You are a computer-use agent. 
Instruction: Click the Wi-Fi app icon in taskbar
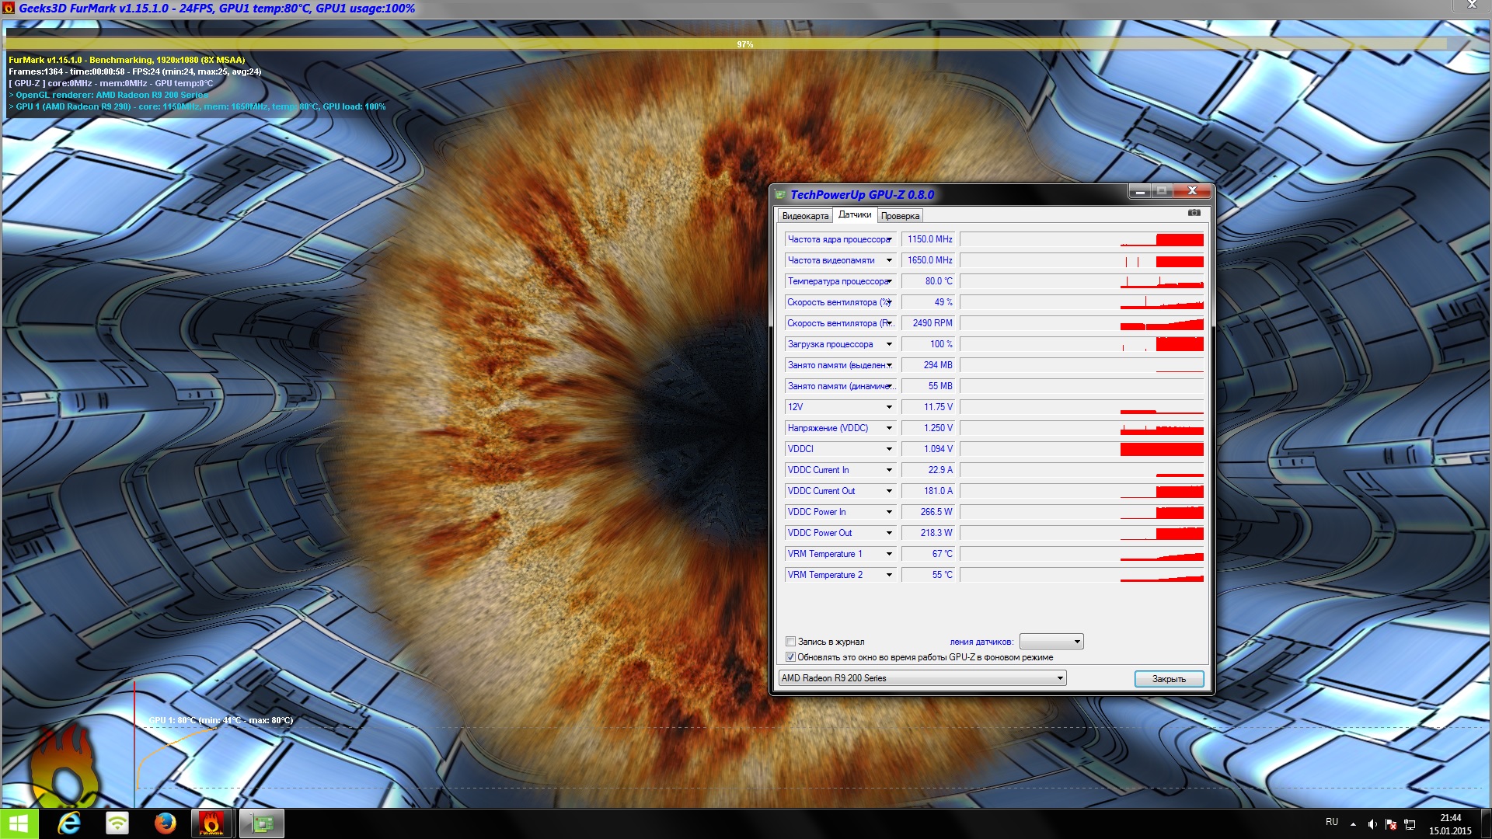coord(117,823)
